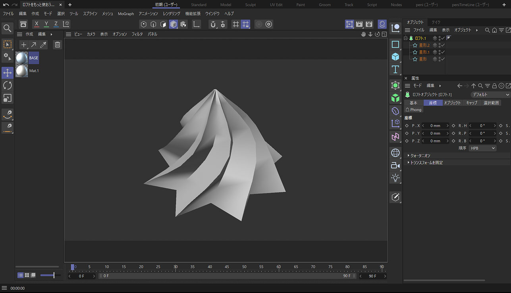Open the HPB rotation order dropdown
This screenshot has width=511, height=293.
(482, 148)
